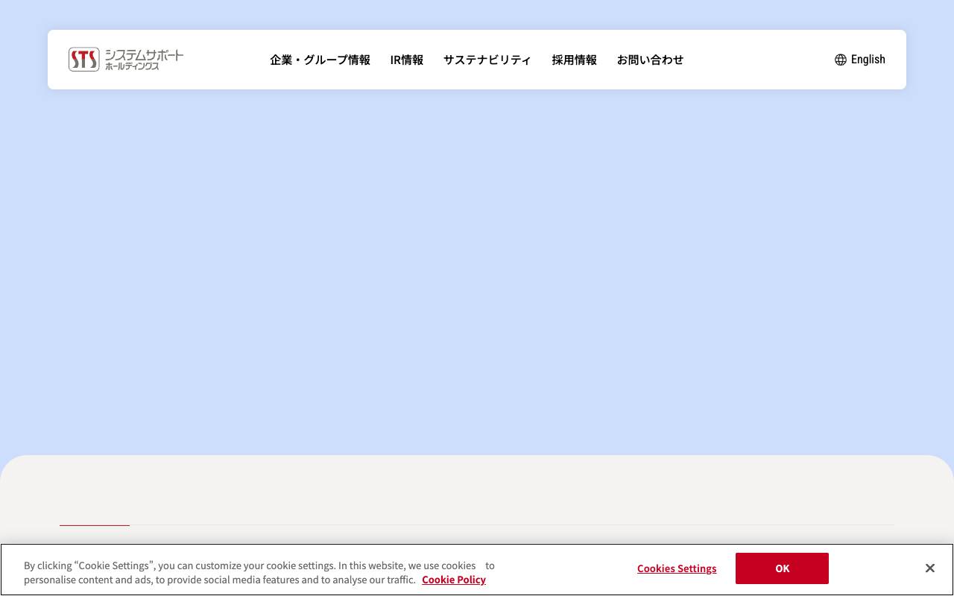
Task: Open the お問い合わせ contact page
Action: (650, 60)
